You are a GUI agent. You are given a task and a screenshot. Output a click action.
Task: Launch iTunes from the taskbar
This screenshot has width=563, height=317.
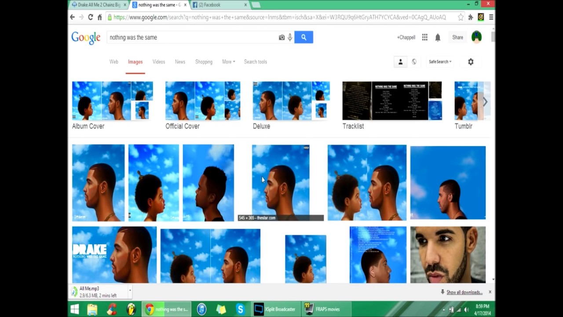(201, 310)
